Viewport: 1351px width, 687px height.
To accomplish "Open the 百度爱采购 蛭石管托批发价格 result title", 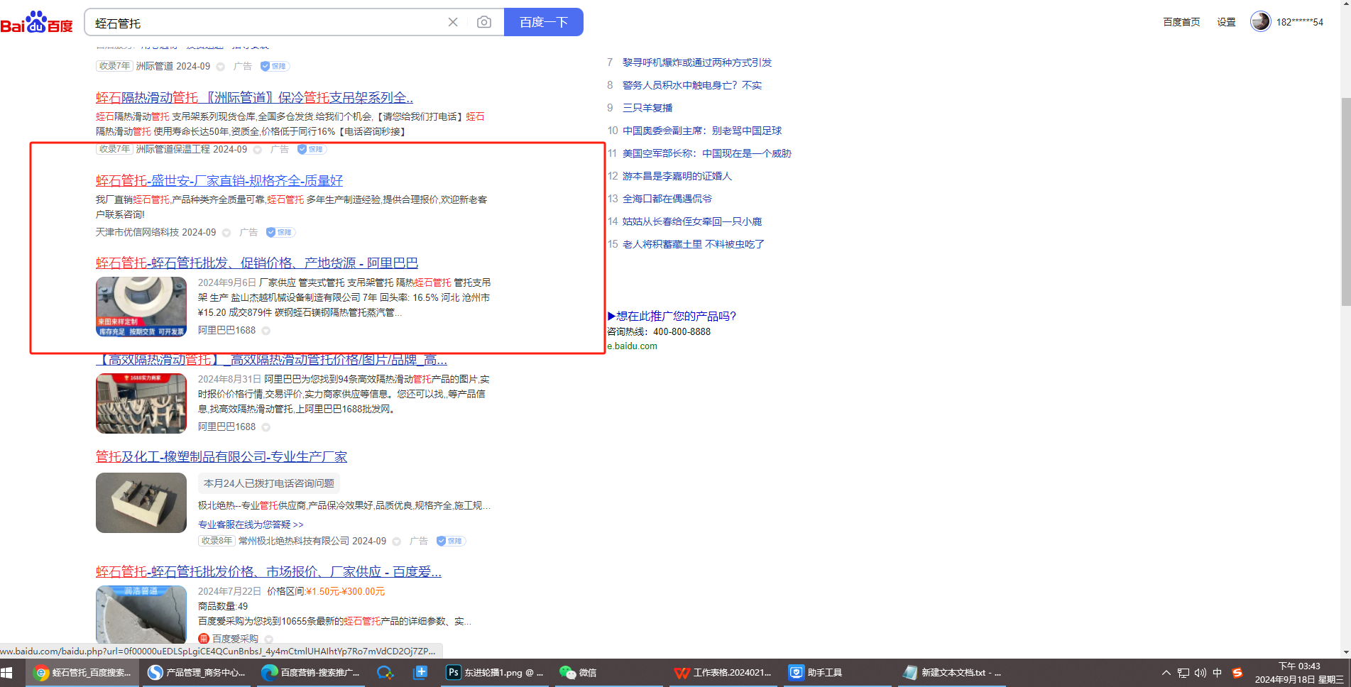I will coord(268,572).
